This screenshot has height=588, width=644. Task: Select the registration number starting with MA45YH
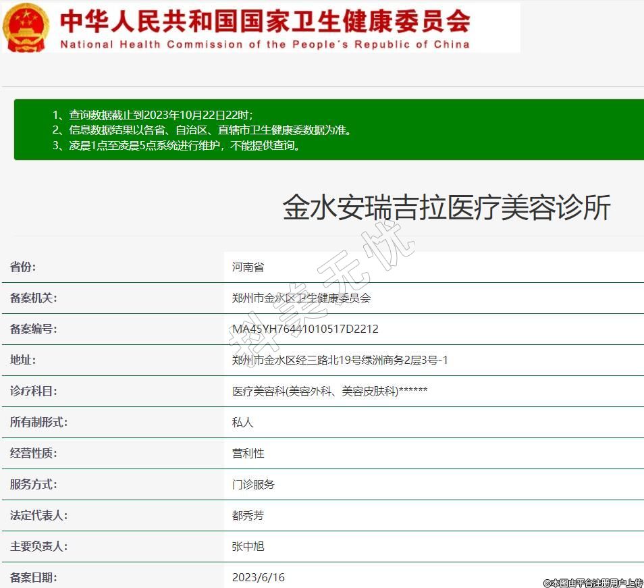305,329
